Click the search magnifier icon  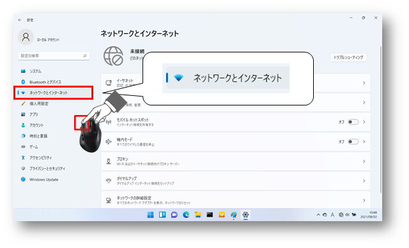pos(85,56)
